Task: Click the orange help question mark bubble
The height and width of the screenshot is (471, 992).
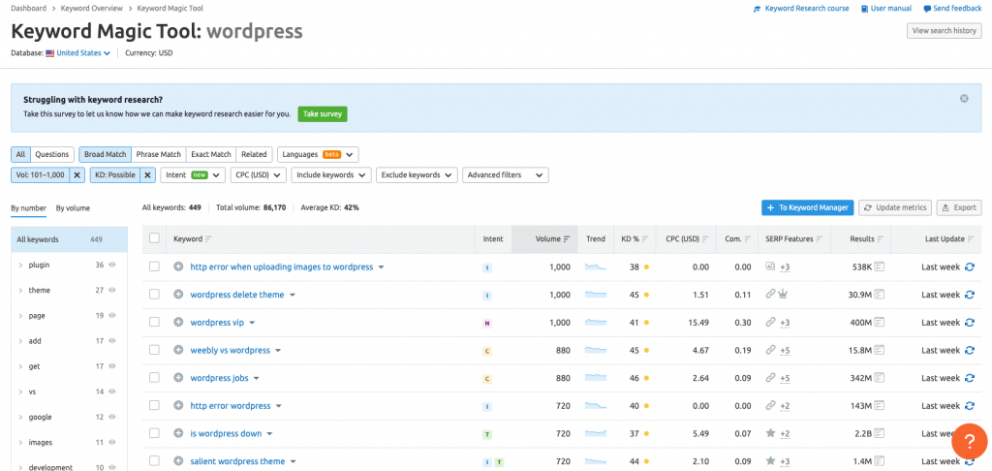Action: tap(969, 439)
